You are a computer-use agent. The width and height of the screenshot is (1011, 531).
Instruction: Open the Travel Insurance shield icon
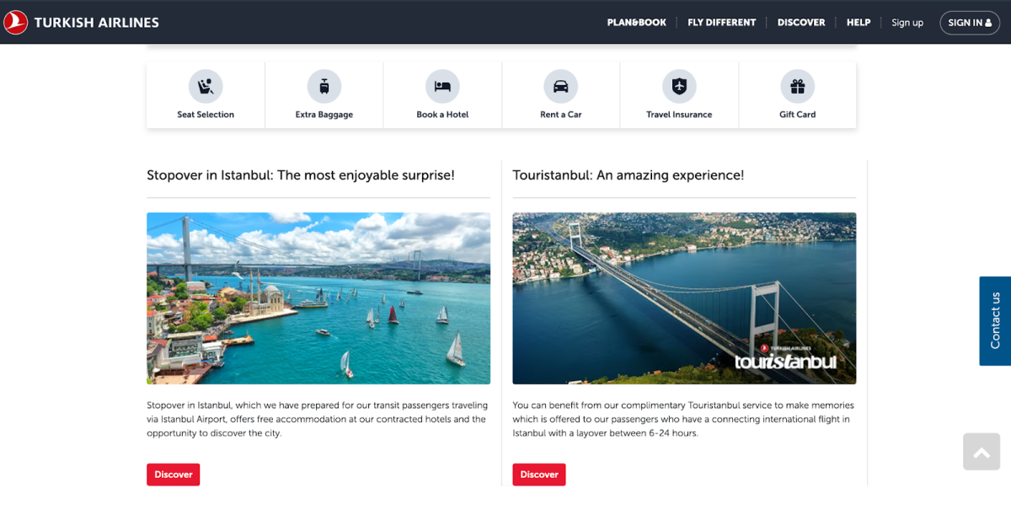[679, 86]
